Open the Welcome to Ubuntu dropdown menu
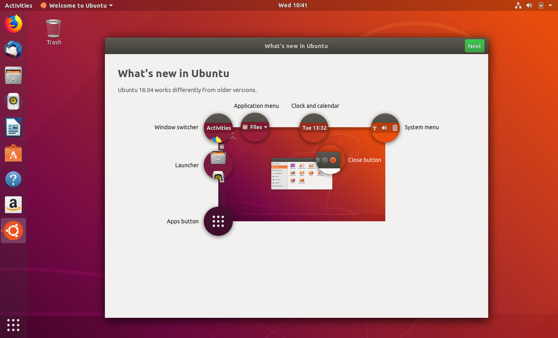The width and height of the screenshot is (558, 338). pyautogui.click(x=76, y=5)
